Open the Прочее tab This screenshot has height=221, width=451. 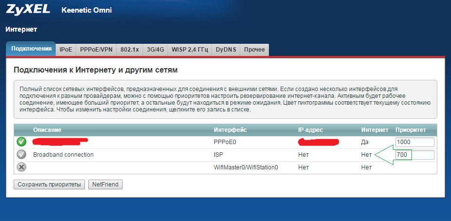coord(254,50)
